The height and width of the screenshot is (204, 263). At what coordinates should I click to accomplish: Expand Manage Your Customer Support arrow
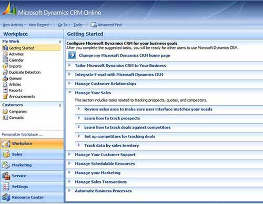point(69,154)
